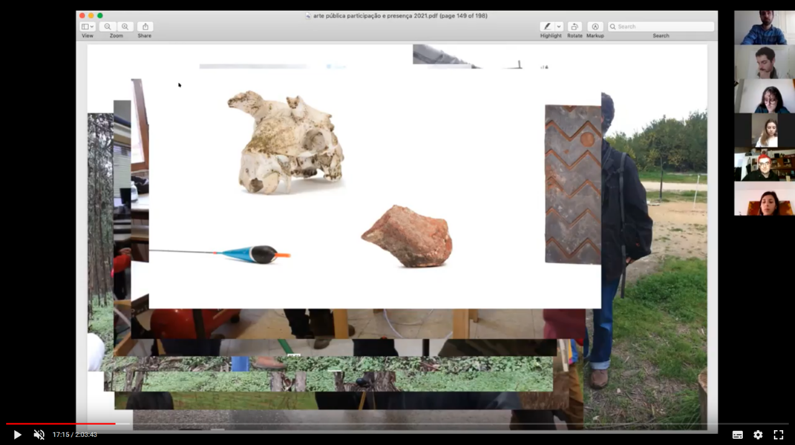The image size is (795, 445).
Task: Click the animal skull image
Action: click(286, 143)
